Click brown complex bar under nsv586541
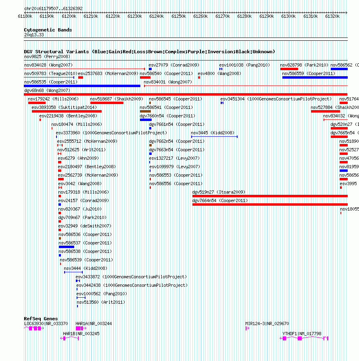 [x=145, y=111]
